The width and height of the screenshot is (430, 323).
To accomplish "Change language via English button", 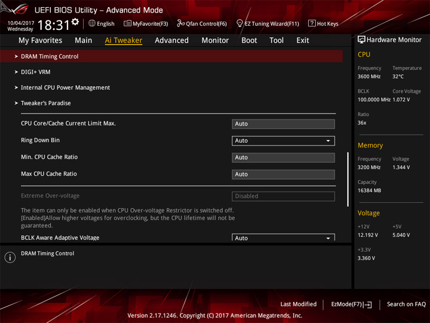I will [102, 23].
